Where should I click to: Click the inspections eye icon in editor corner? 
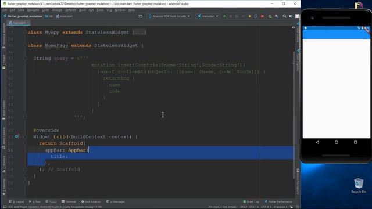tap(294, 27)
